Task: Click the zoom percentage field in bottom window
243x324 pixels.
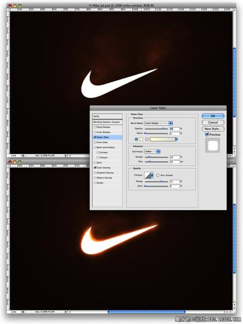Action: tap(14, 312)
